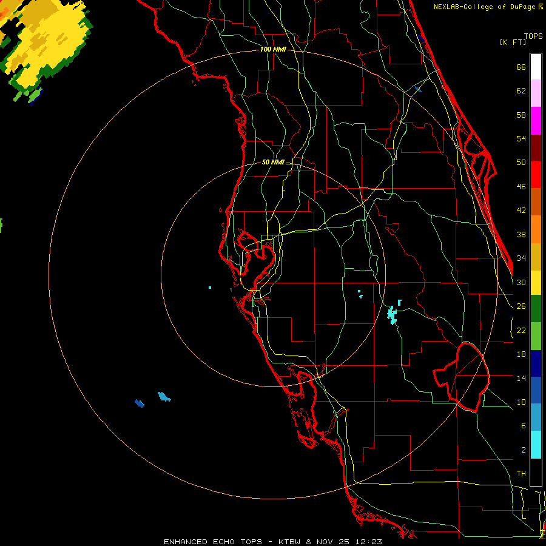Click the 'KTBW' radar site identifier
This screenshot has height=546, width=546.
(x=289, y=542)
